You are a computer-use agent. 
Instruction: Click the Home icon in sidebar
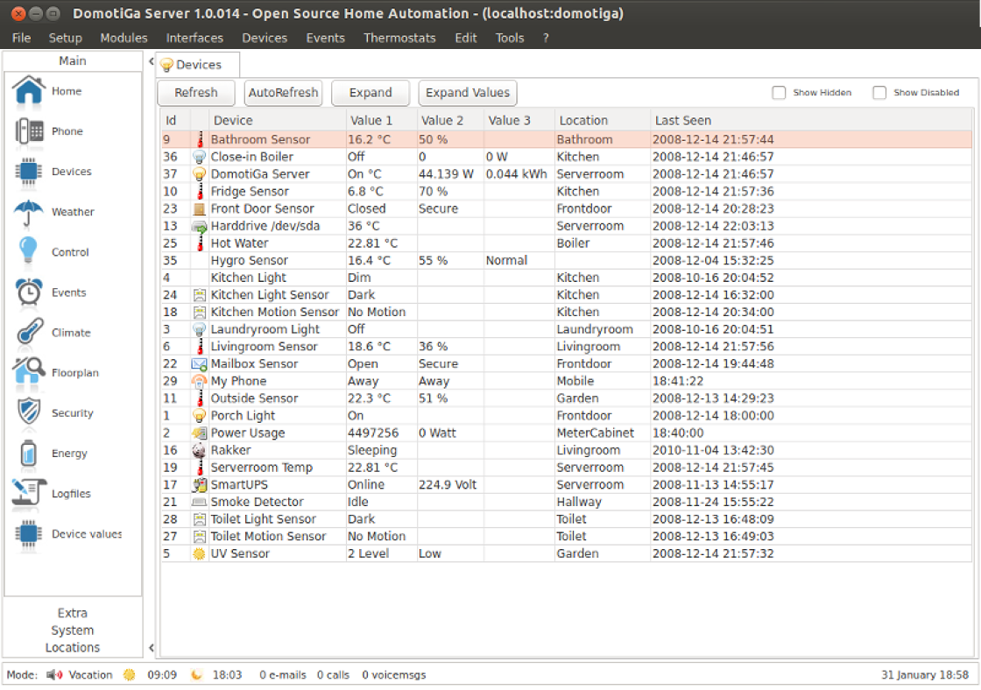(x=29, y=91)
